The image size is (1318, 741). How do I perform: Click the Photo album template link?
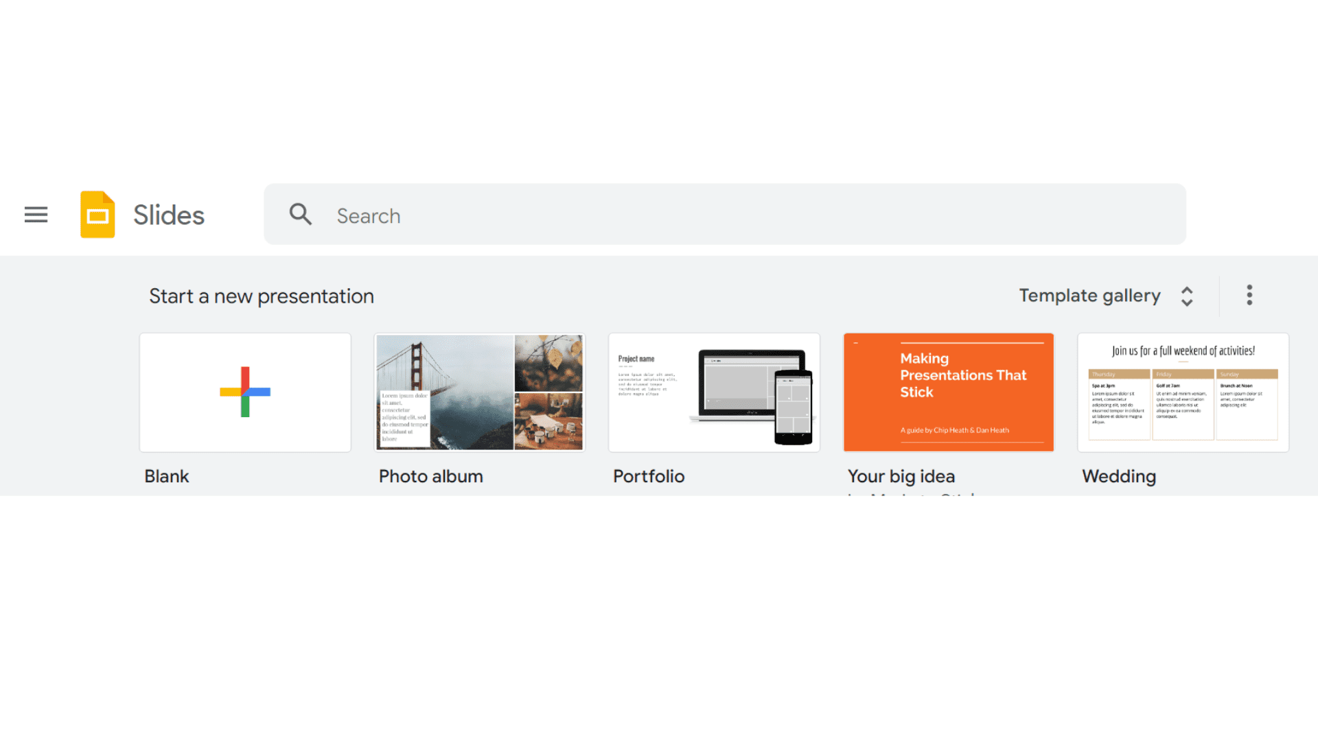(480, 392)
